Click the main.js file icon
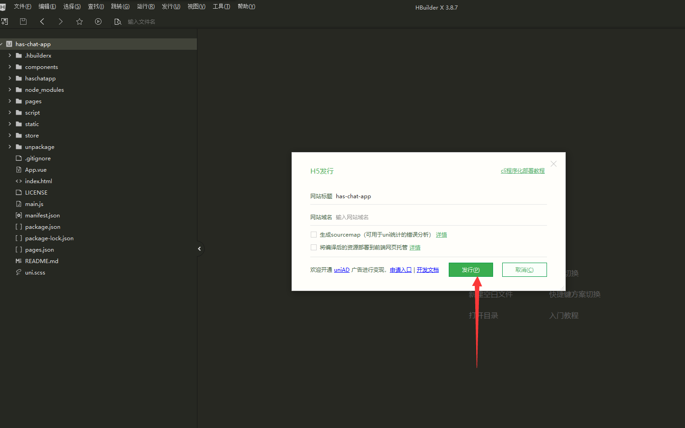685x428 pixels. 19,204
